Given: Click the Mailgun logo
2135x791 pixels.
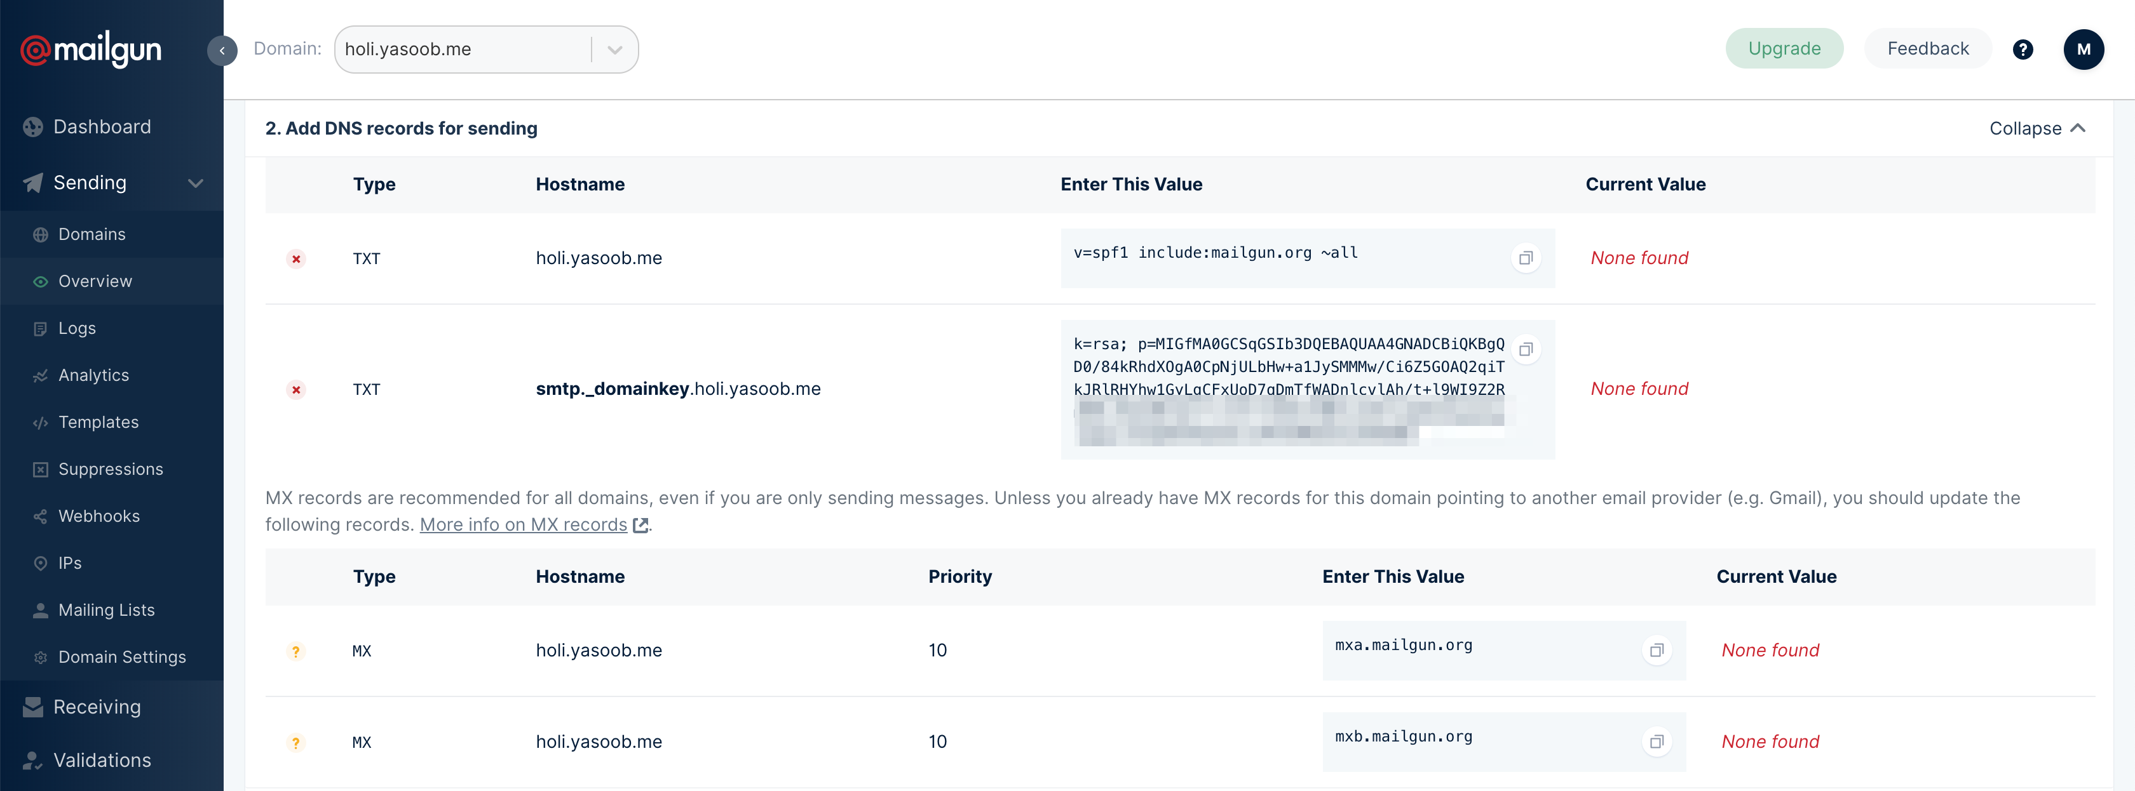Looking at the screenshot, I should [91, 50].
